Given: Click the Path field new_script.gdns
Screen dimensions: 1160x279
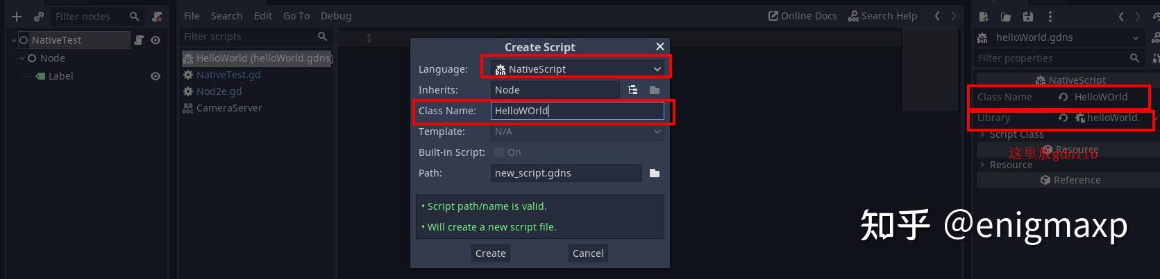Looking at the screenshot, I should point(566,173).
